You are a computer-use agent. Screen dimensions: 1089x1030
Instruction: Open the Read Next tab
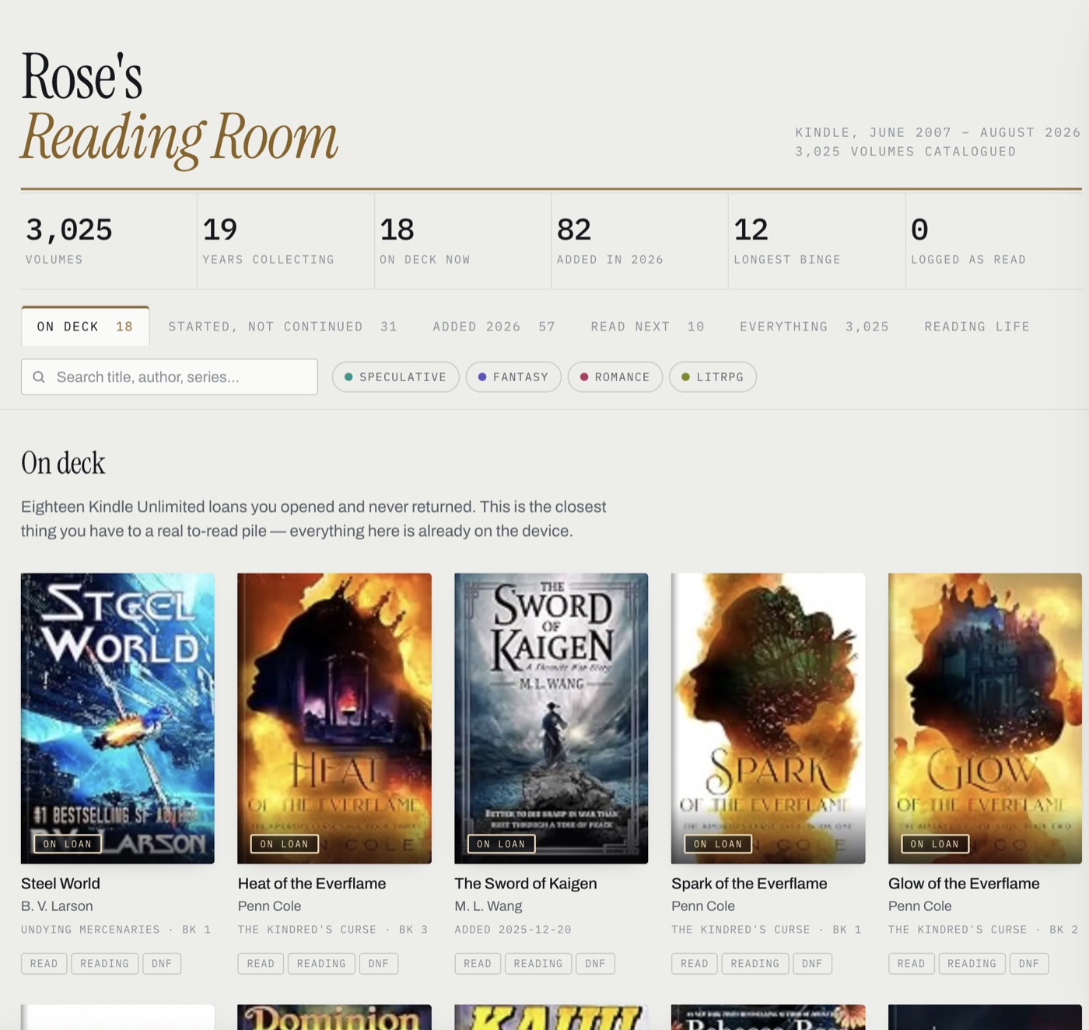coord(647,327)
